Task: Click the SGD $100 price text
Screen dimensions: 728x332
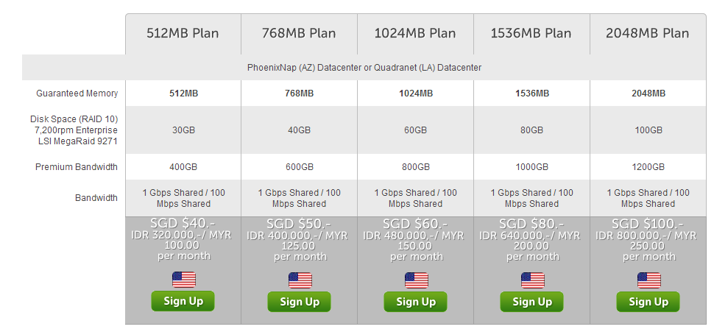Action: pyautogui.click(x=648, y=224)
